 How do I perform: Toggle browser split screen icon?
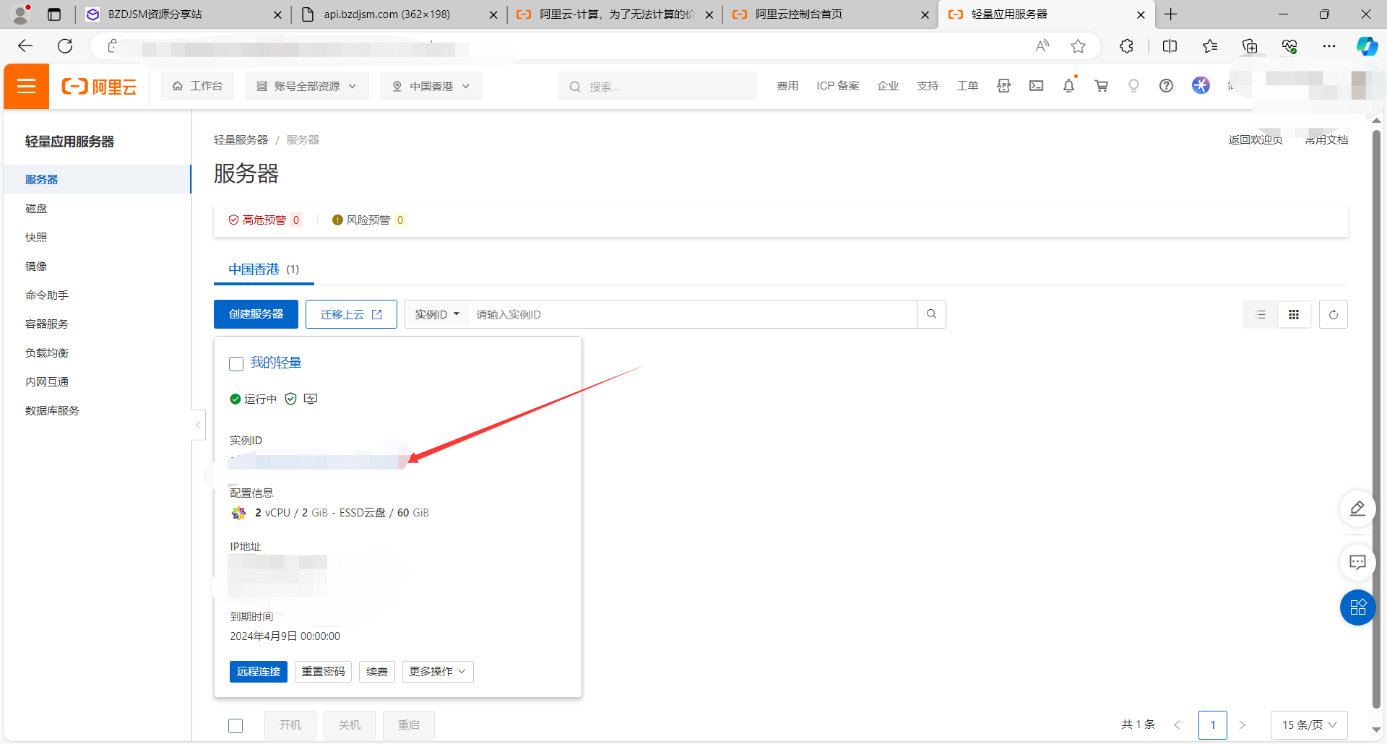pos(1170,46)
